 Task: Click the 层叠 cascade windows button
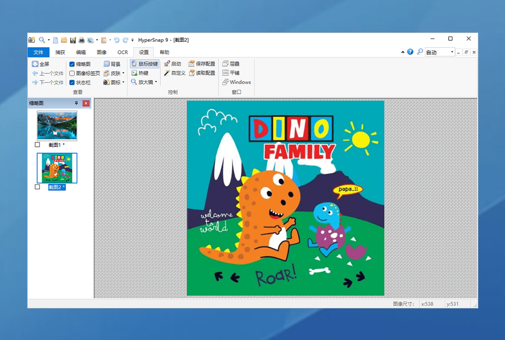(x=231, y=64)
